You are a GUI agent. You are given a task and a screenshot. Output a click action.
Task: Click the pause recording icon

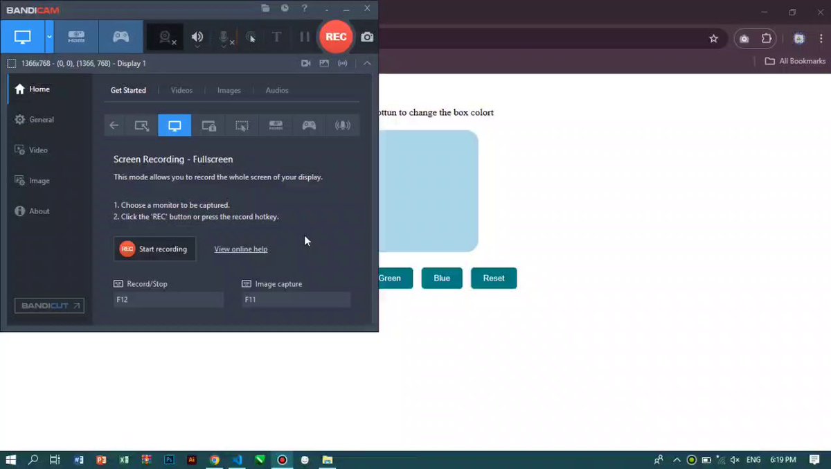click(304, 37)
